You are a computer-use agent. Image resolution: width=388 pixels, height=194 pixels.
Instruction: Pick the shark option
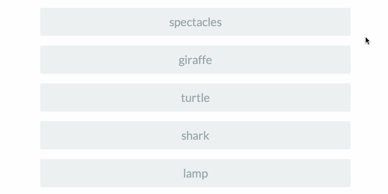coord(195,135)
